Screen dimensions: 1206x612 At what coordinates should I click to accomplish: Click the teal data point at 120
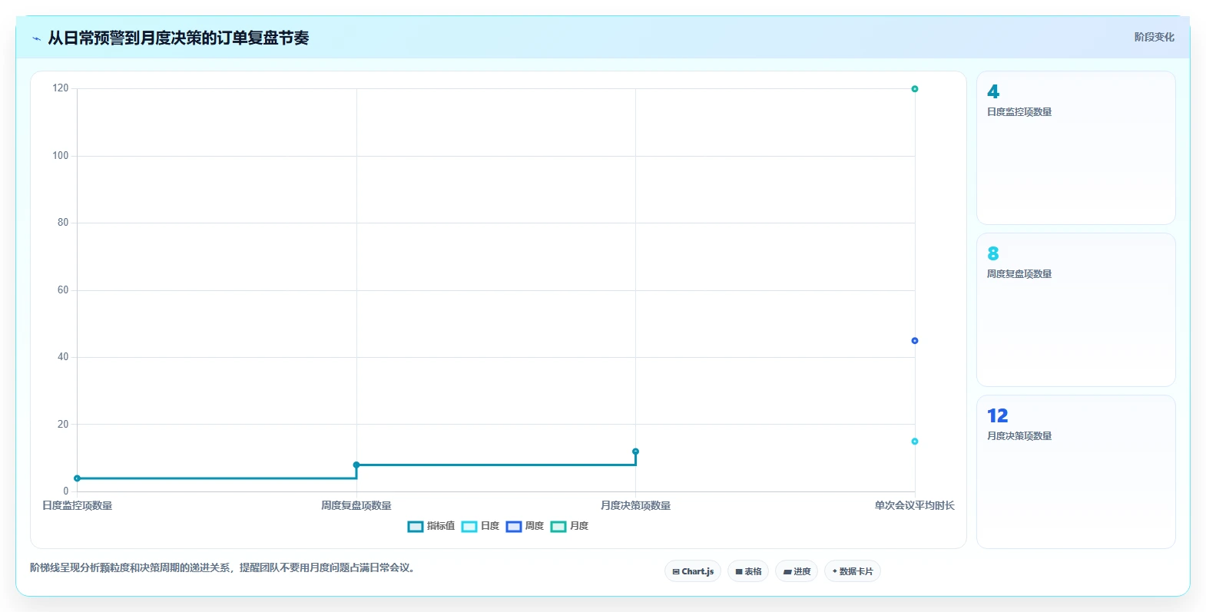[915, 89]
